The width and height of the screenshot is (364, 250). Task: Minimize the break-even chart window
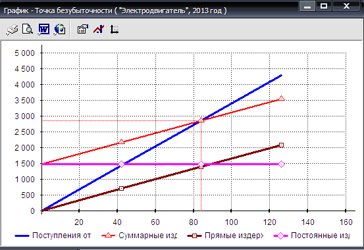307,6
